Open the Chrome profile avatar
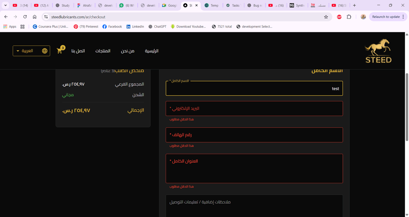The image size is (409, 217). tap(363, 17)
